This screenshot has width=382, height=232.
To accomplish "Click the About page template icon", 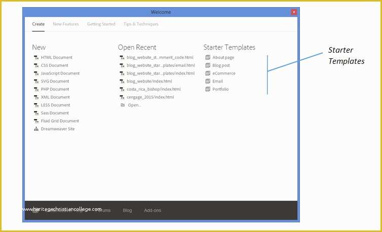I will point(208,57).
